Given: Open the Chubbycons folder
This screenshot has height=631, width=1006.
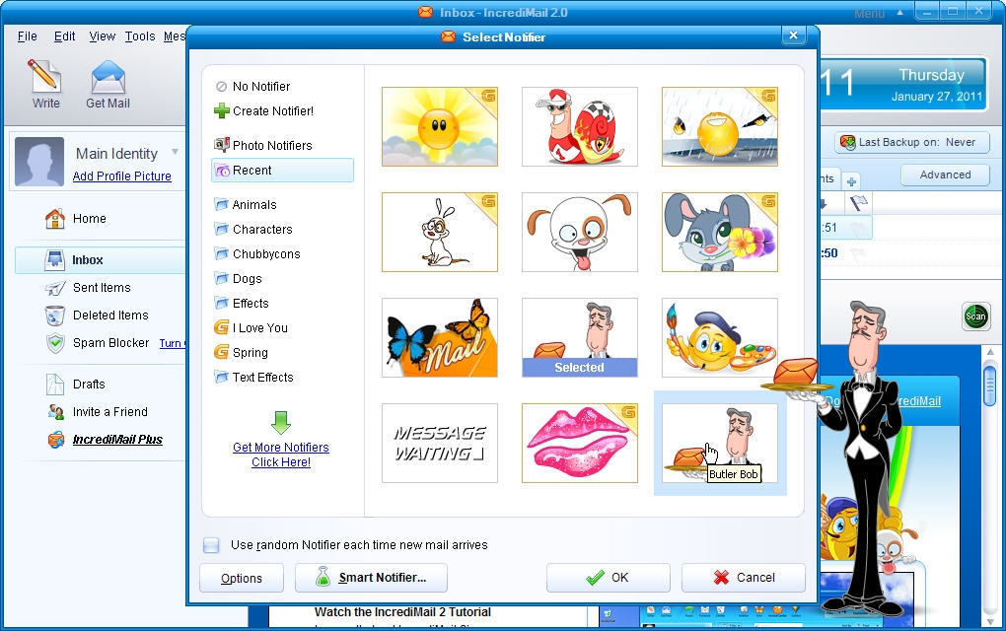Looking at the screenshot, I should click(x=257, y=254).
